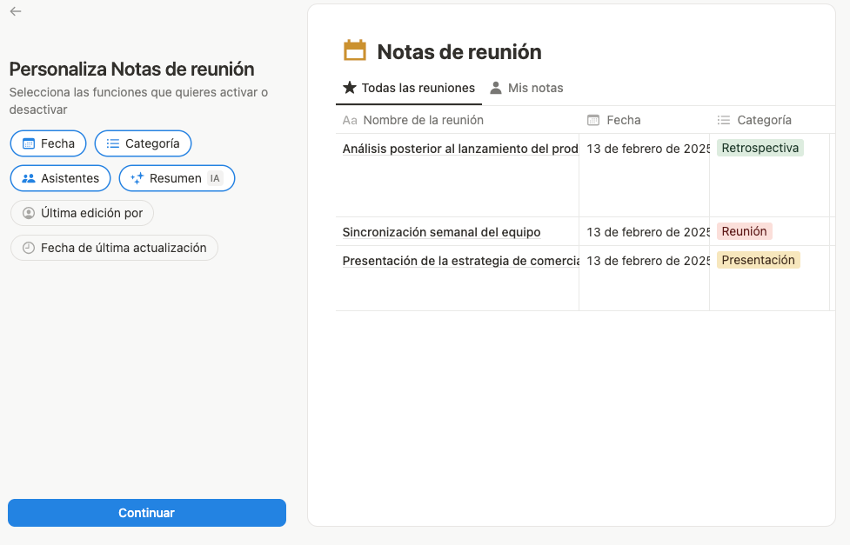
Task: Click the date in Presentación de la estrategia row
Action: [648, 261]
